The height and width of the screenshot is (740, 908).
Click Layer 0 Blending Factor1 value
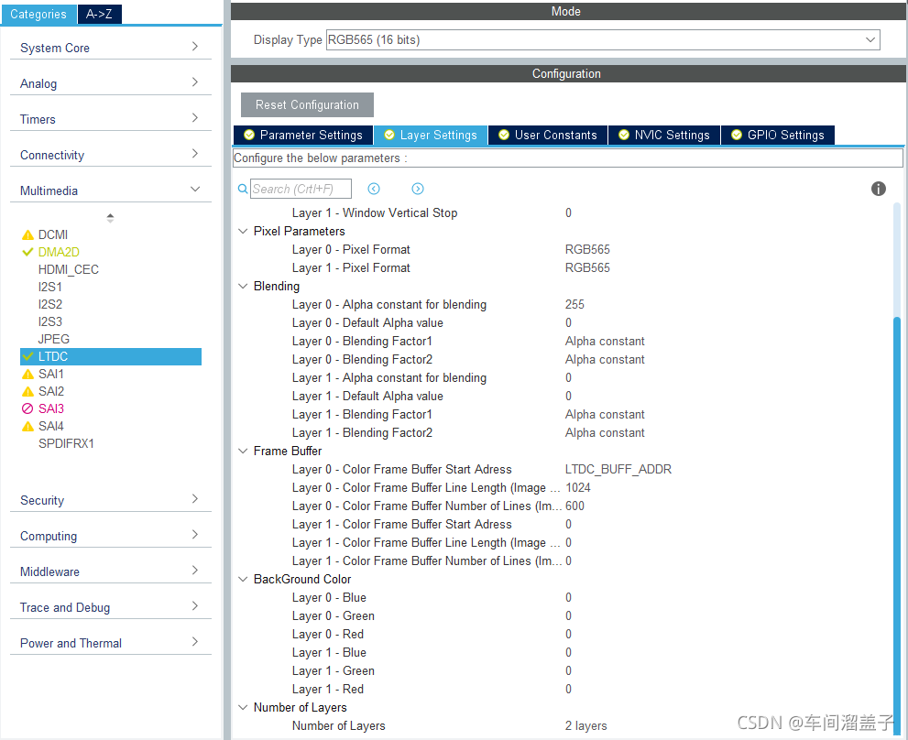click(x=605, y=341)
